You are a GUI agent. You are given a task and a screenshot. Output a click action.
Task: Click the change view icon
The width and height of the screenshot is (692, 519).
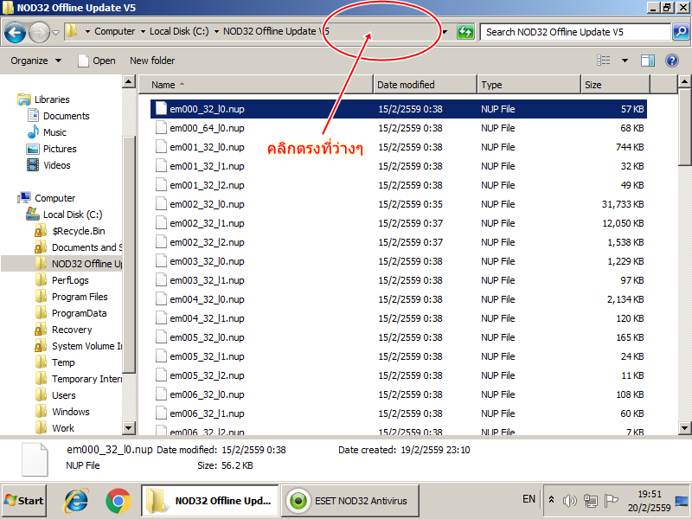603,61
